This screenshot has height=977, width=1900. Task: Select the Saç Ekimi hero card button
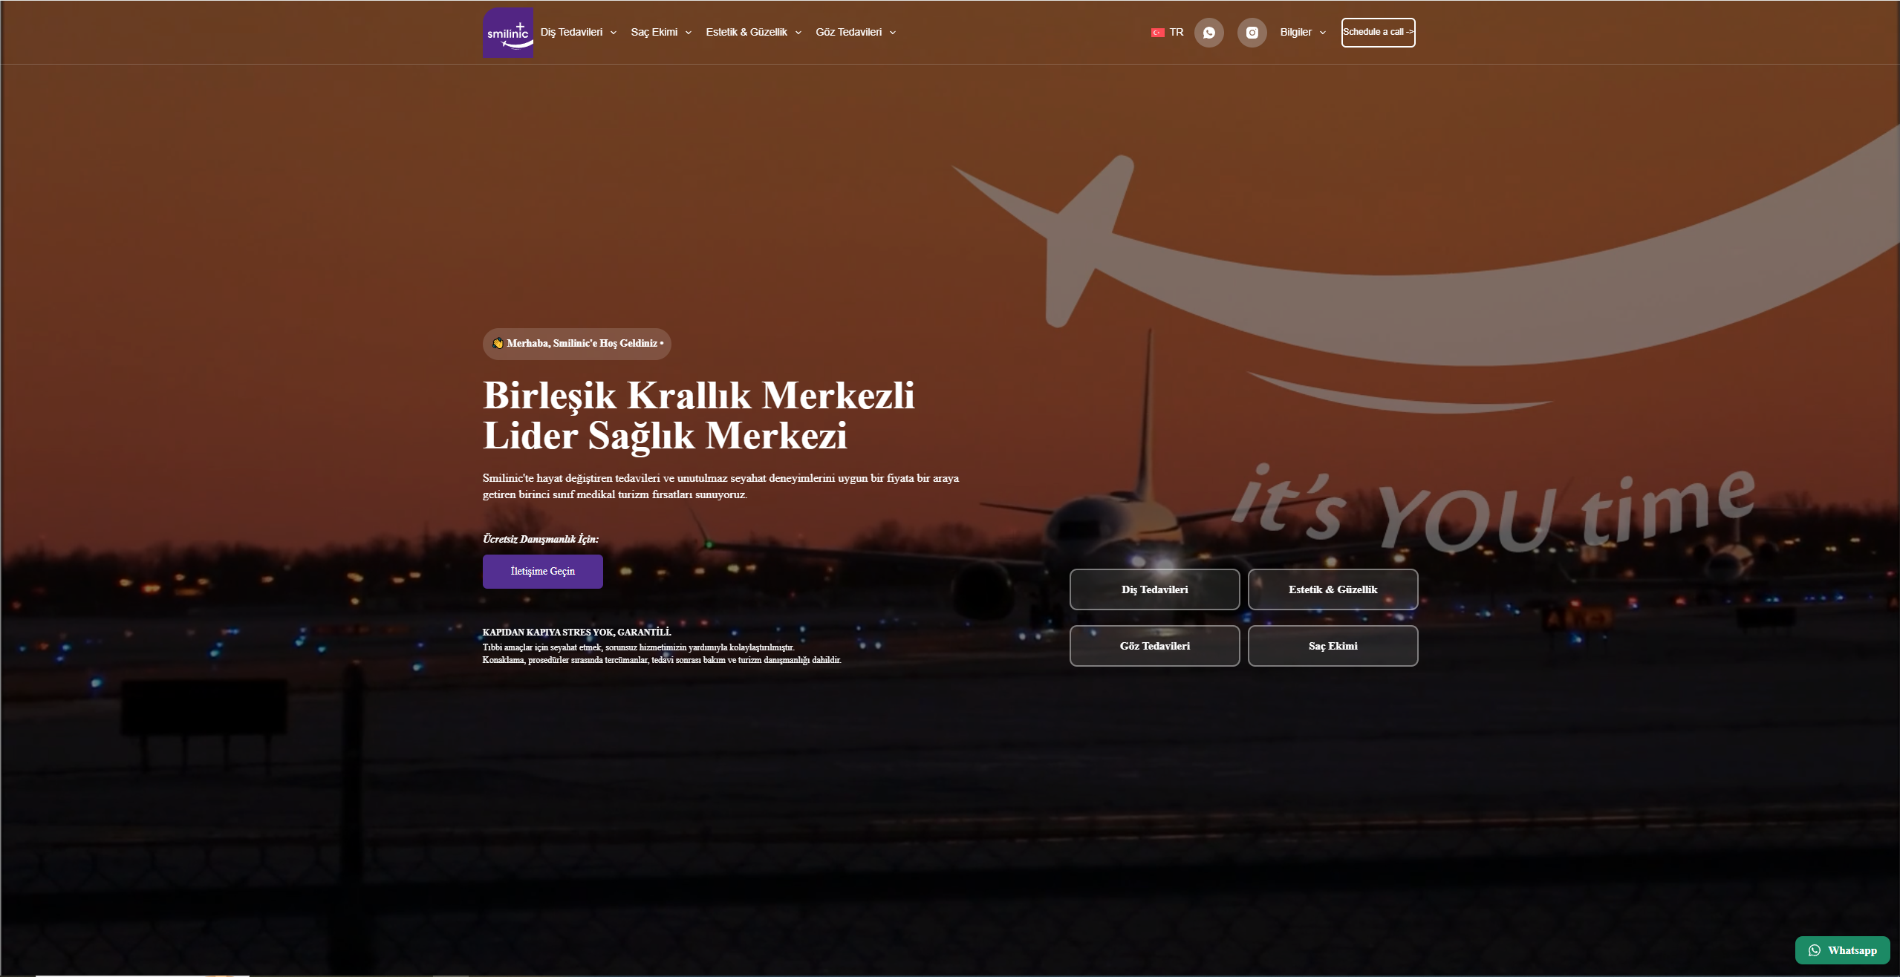1333,646
